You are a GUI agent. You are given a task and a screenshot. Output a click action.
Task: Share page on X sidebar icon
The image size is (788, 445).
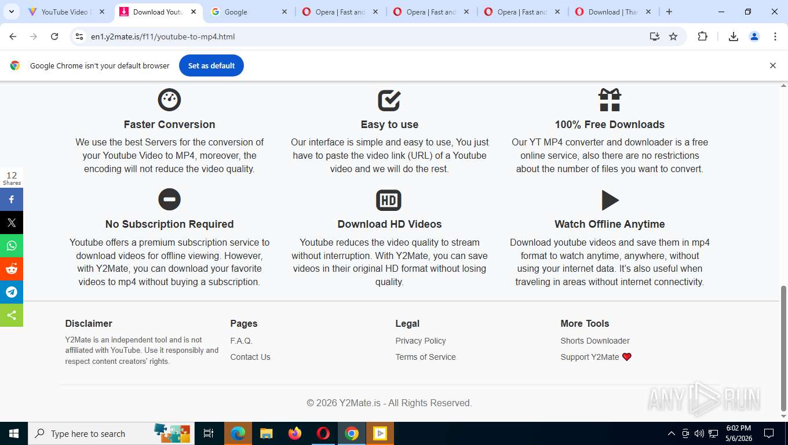click(12, 222)
